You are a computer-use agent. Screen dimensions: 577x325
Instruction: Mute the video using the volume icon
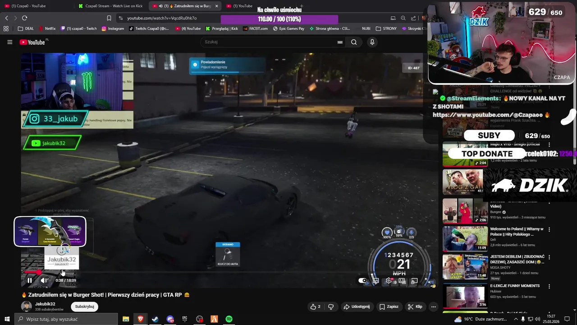44,280
